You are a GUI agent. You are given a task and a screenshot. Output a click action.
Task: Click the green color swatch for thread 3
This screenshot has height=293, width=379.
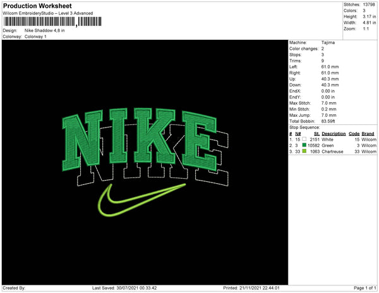tap(304, 145)
